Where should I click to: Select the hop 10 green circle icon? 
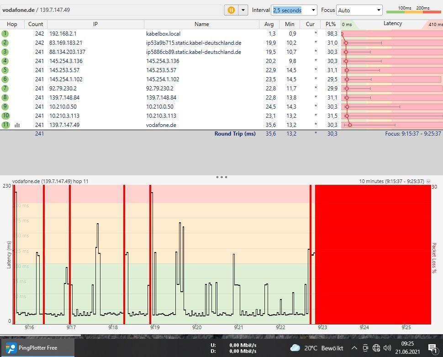pyautogui.click(x=5, y=116)
